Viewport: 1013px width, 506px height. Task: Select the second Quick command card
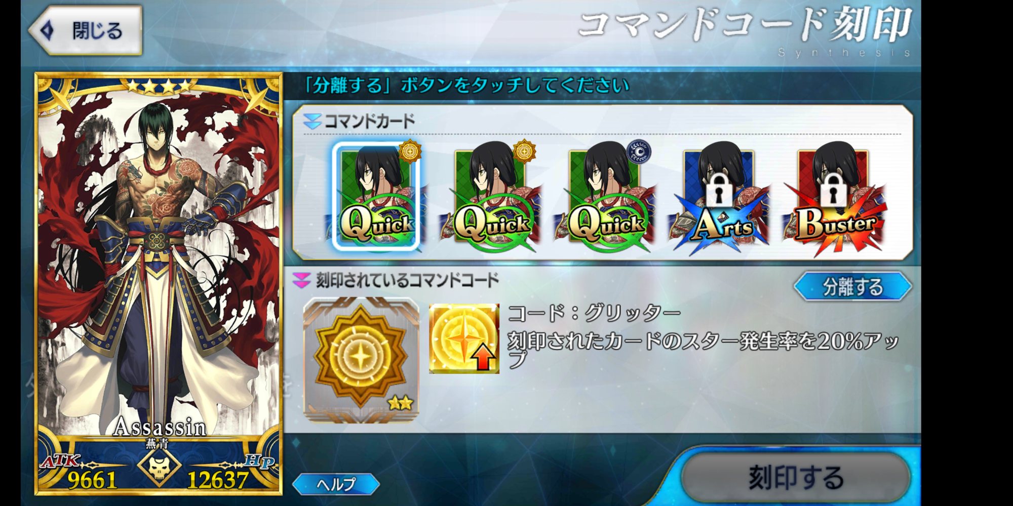490,196
